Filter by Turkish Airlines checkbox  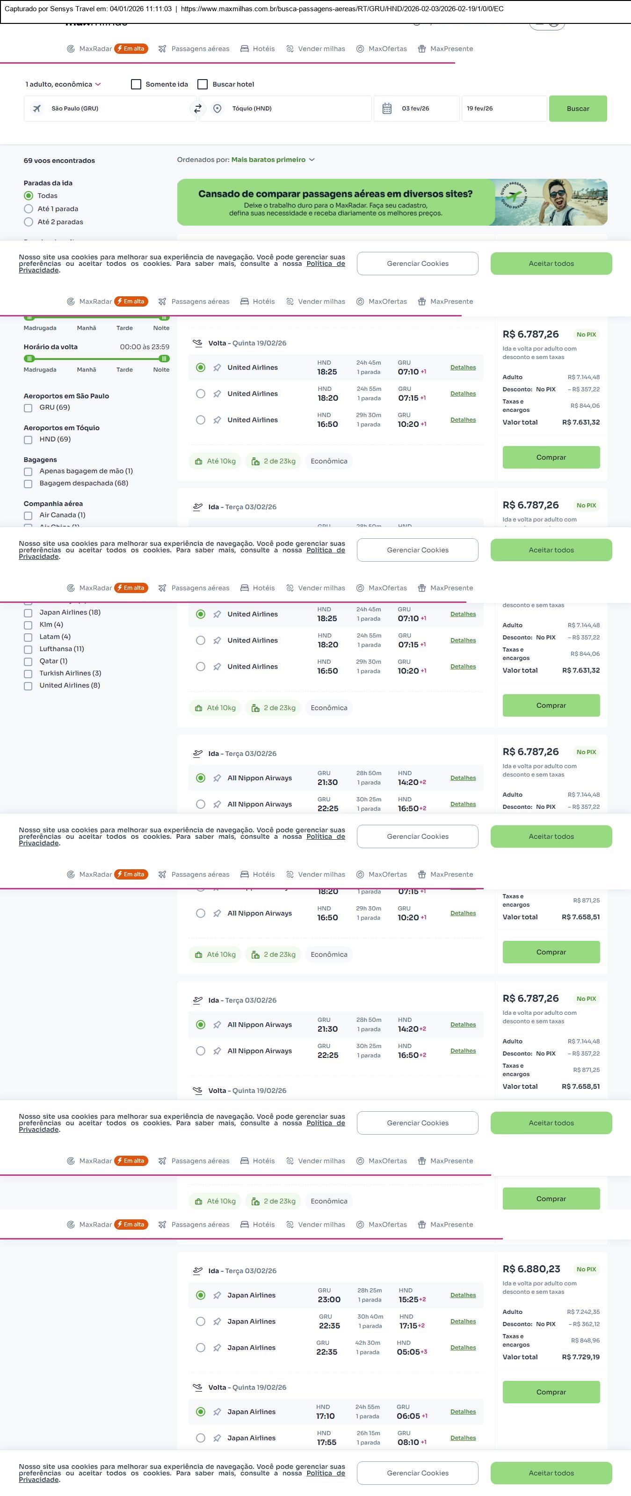point(28,674)
